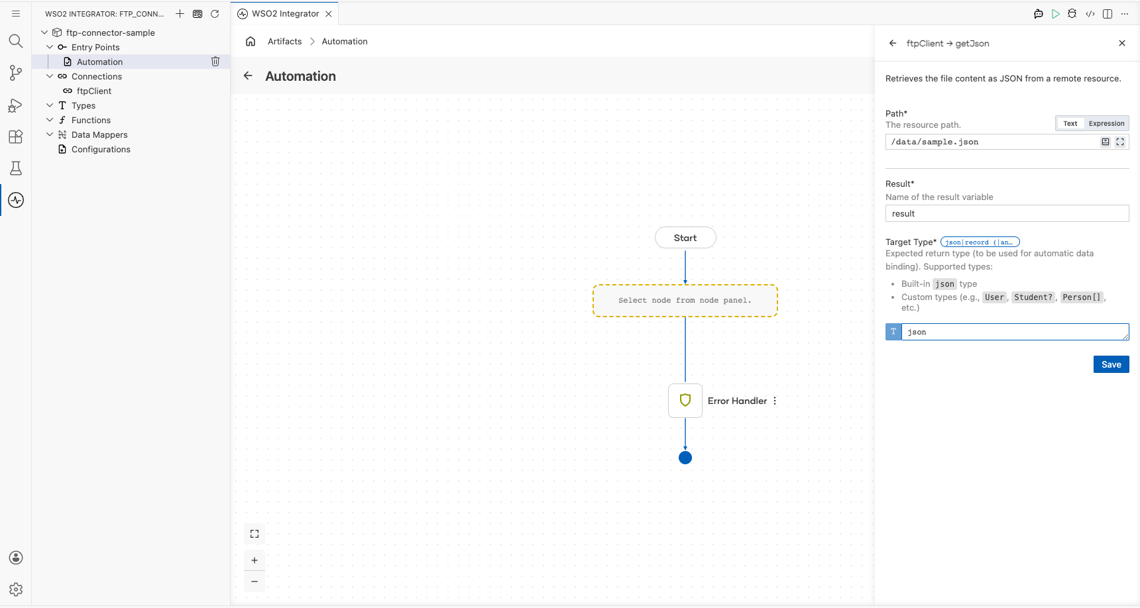Open helper pane icon in Path field
Screen dimensions: 1140x608
click(1106, 142)
